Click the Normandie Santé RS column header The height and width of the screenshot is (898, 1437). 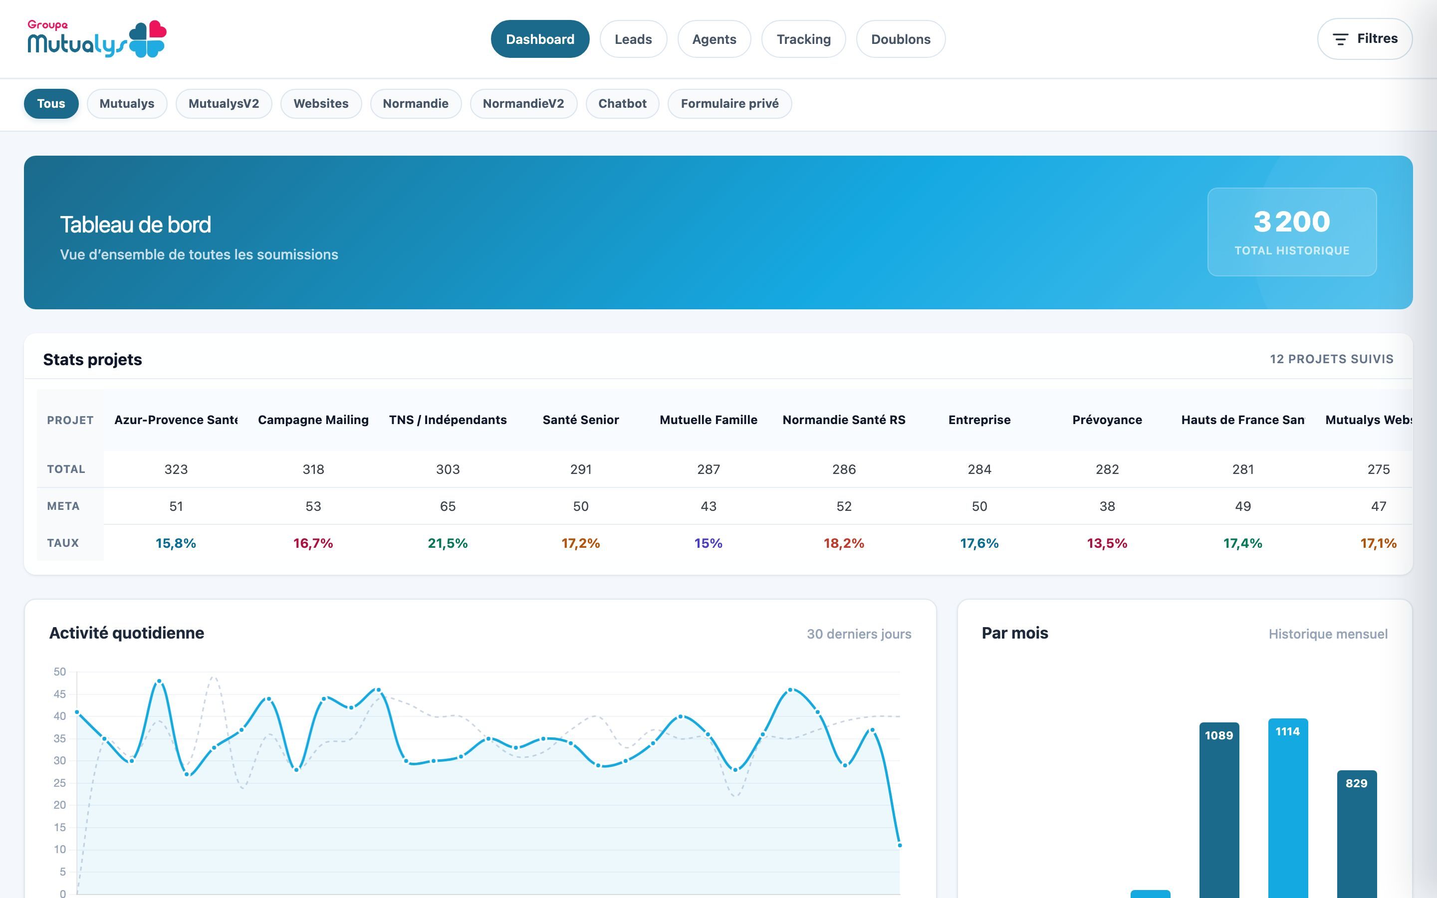(844, 420)
